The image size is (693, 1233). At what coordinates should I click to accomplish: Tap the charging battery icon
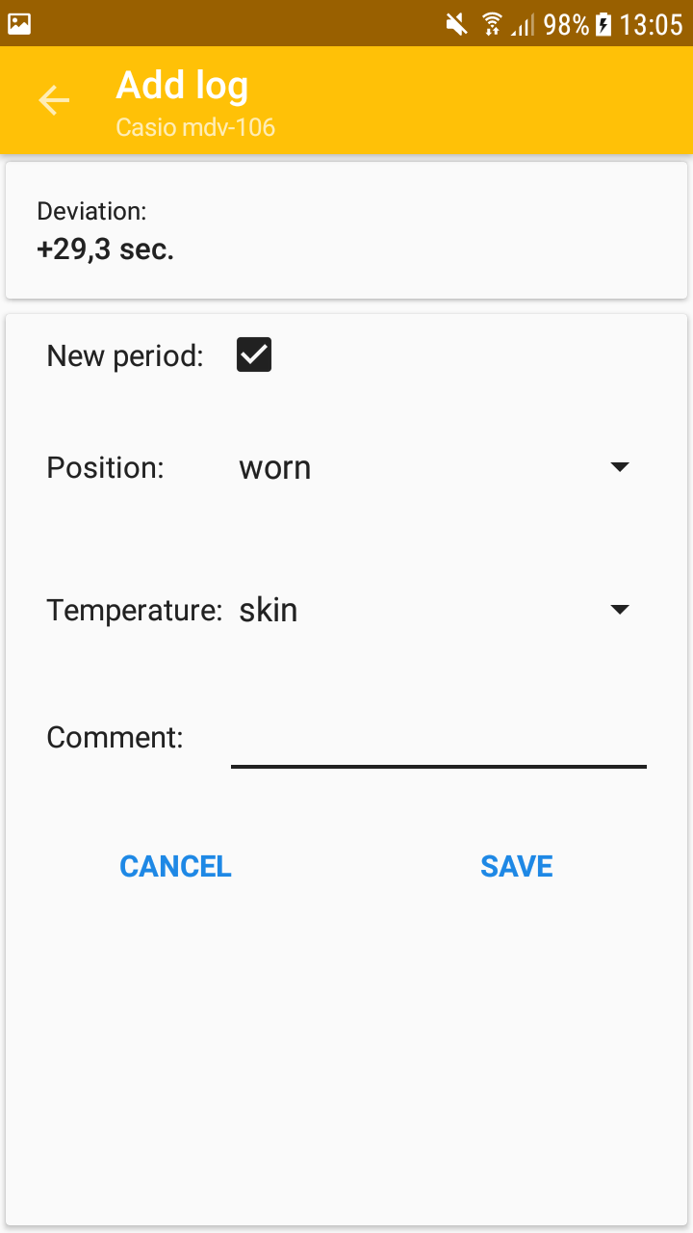pyautogui.click(x=603, y=24)
